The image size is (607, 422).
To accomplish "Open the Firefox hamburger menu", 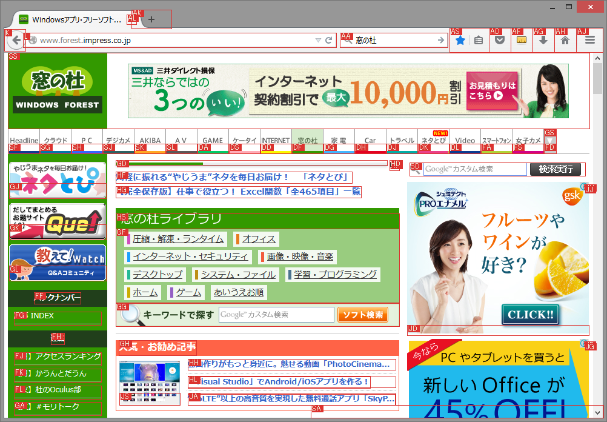I will click(x=588, y=40).
